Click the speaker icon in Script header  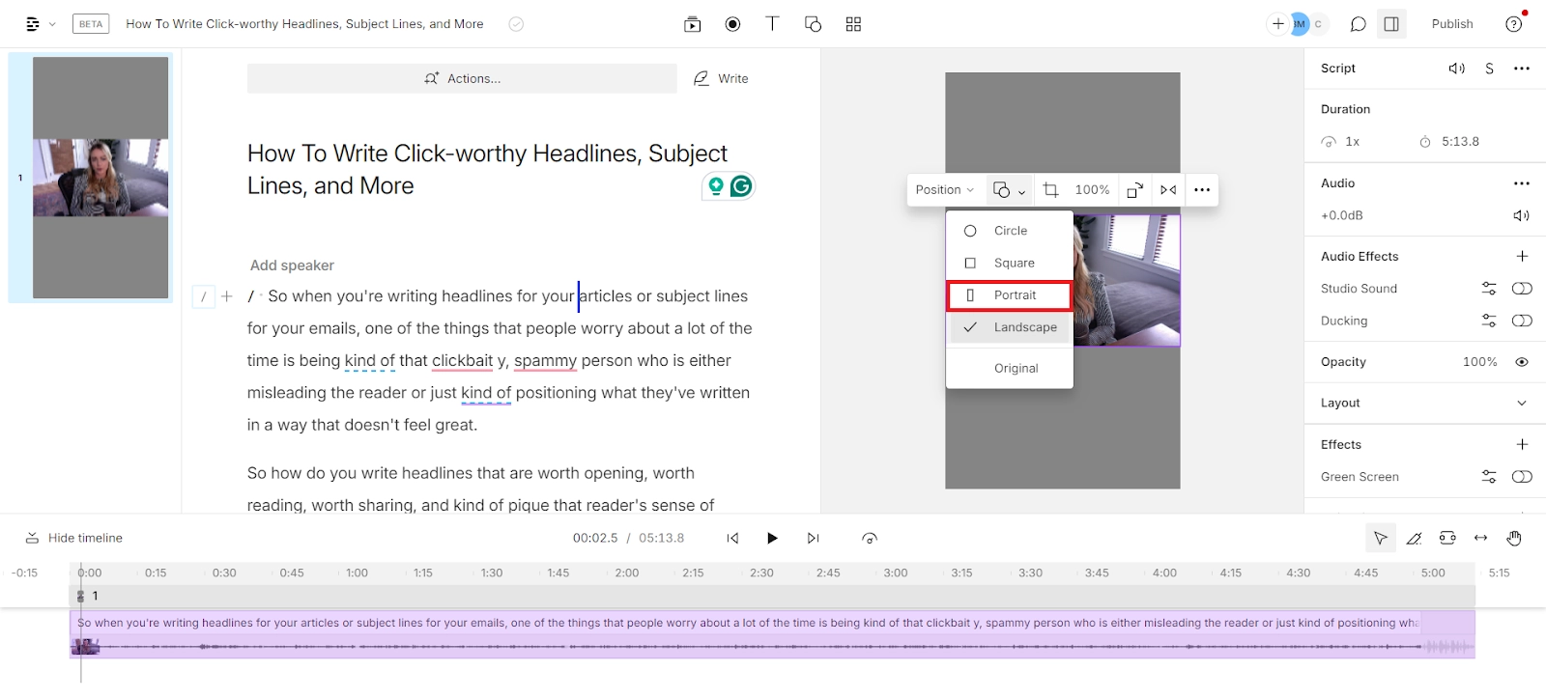1457,69
